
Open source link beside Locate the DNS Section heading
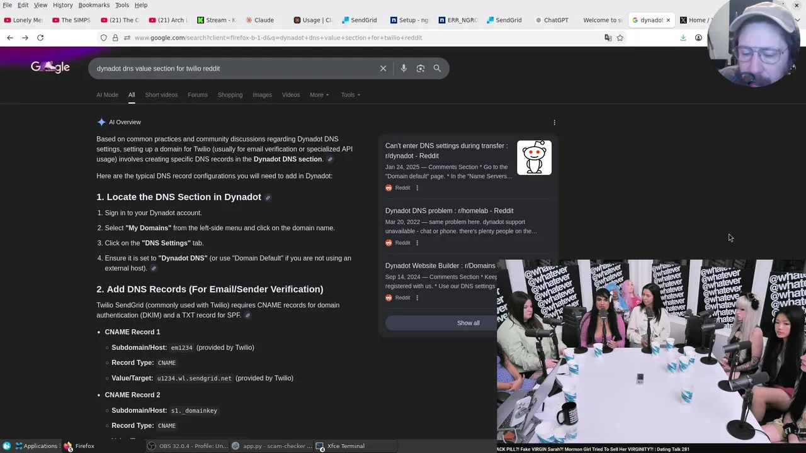coord(268,198)
